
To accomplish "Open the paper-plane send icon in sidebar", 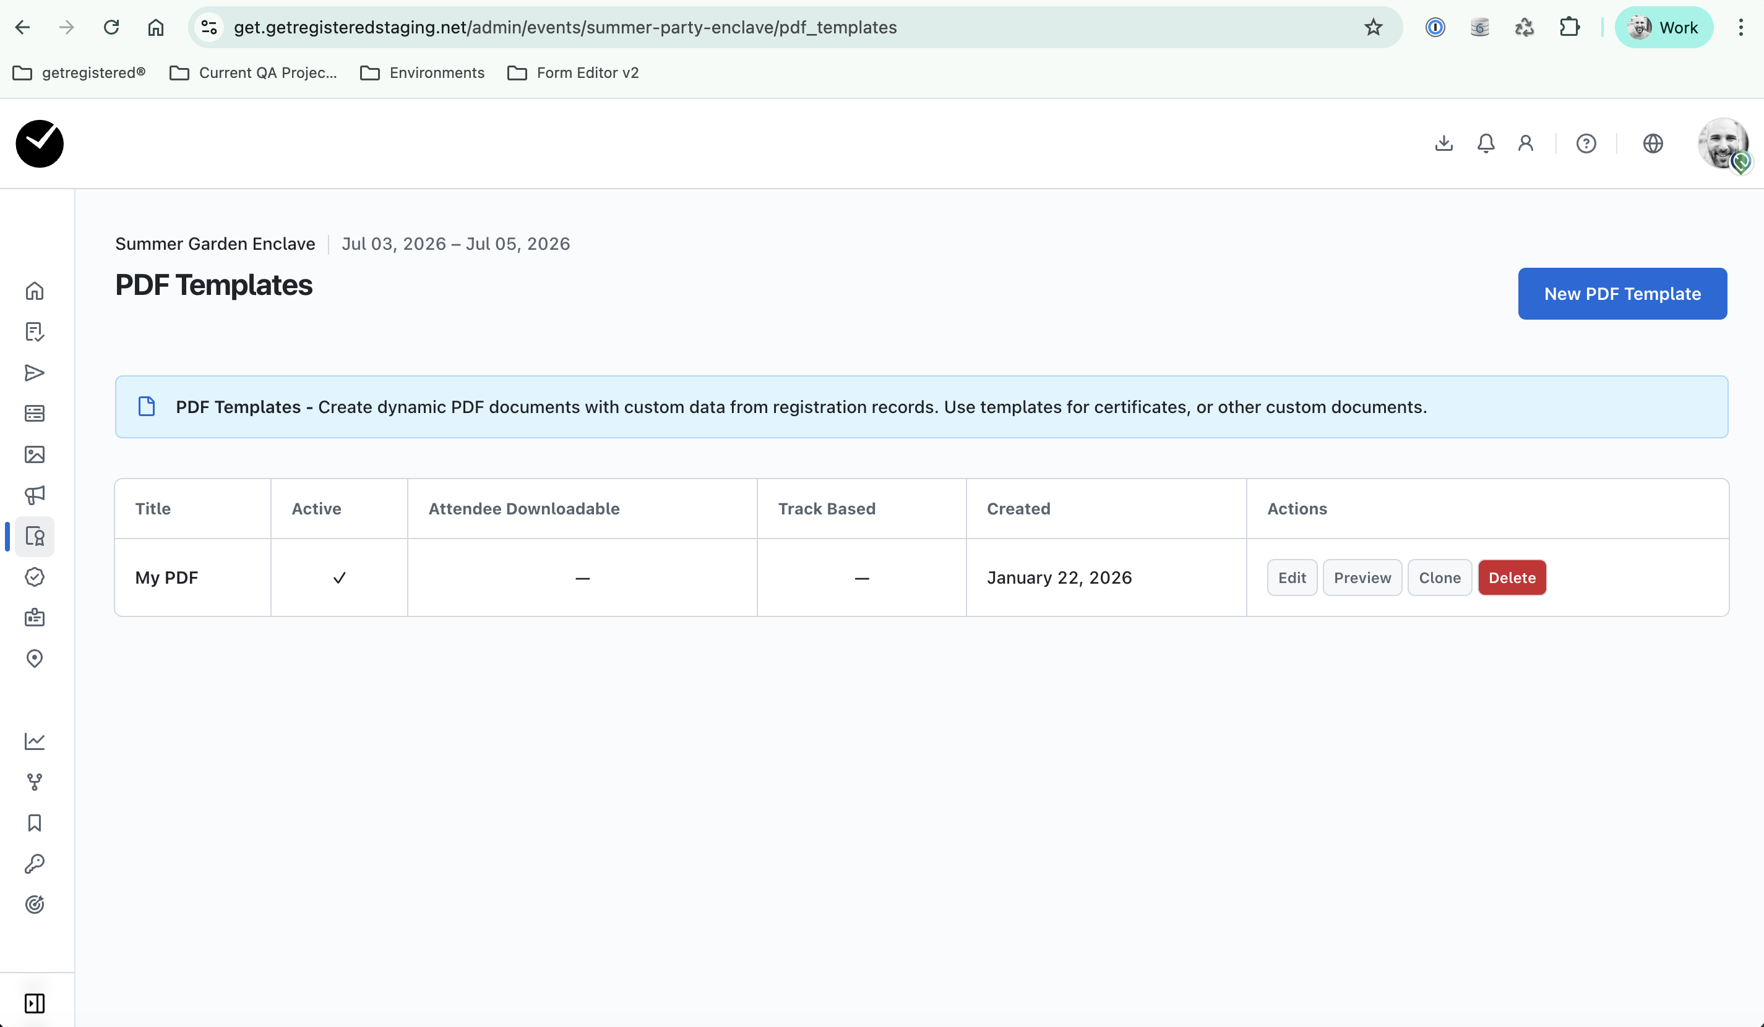I will (34, 373).
